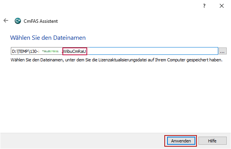Focus the file name path field
This screenshot has width=231, height=149.
pos(114,51)
